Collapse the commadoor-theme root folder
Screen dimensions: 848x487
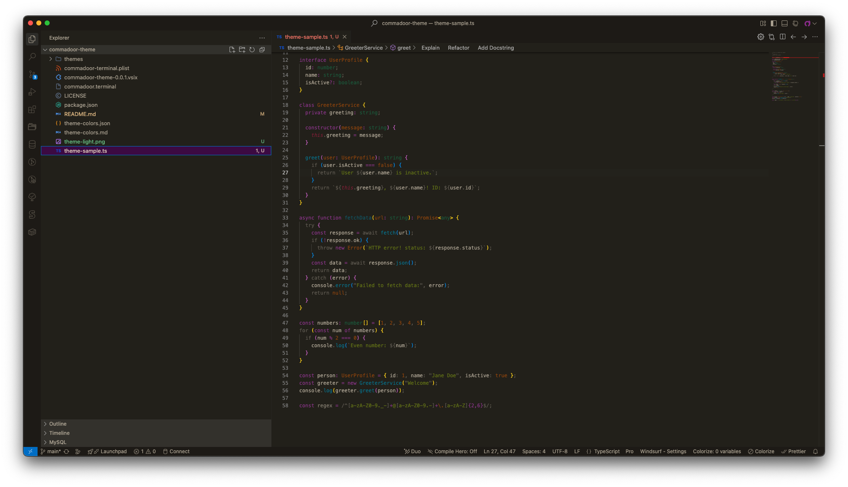point(45,50)
